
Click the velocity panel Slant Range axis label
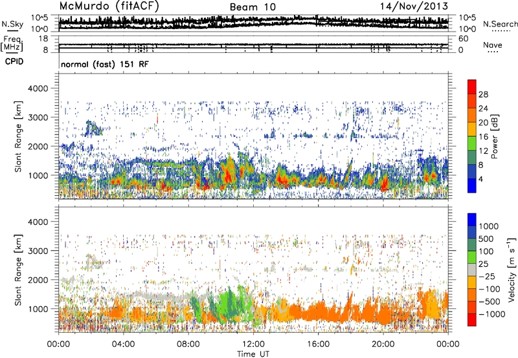(18, 269)
